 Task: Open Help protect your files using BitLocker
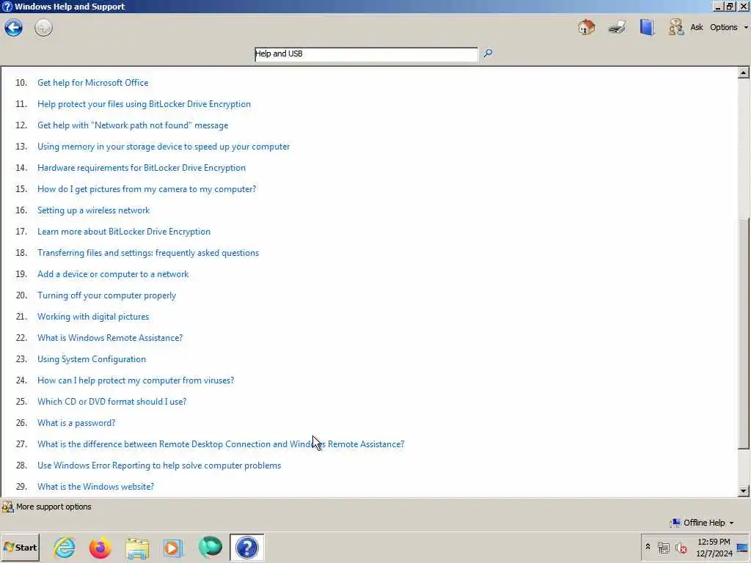pyautogui.click(x=144, y=104)
